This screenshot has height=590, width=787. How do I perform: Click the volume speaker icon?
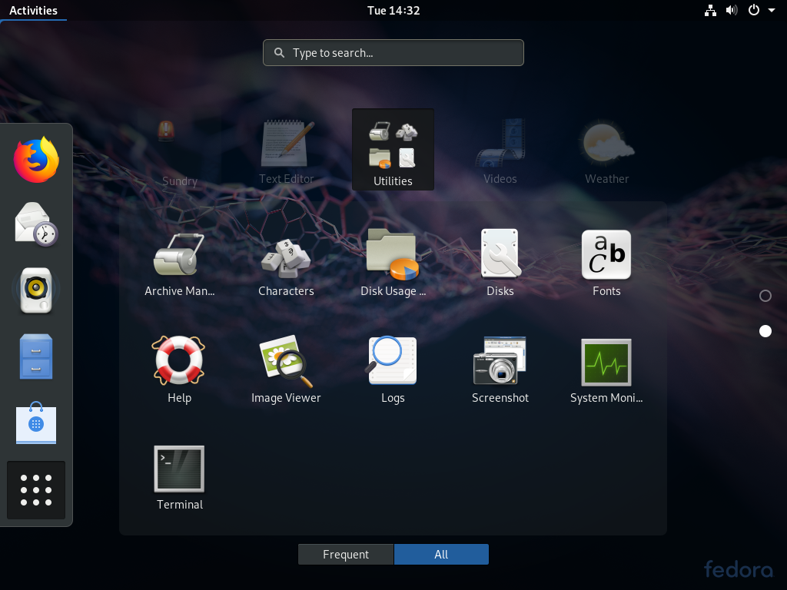tap(732, 10)
